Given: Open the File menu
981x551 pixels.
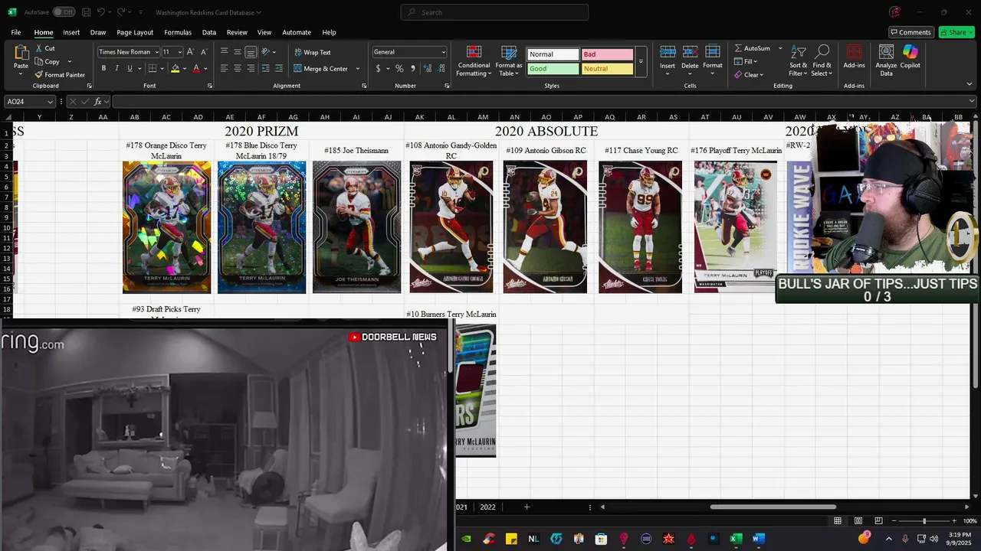Looking at the screenshot, I should pyautogui.click(x=15, y=32).
